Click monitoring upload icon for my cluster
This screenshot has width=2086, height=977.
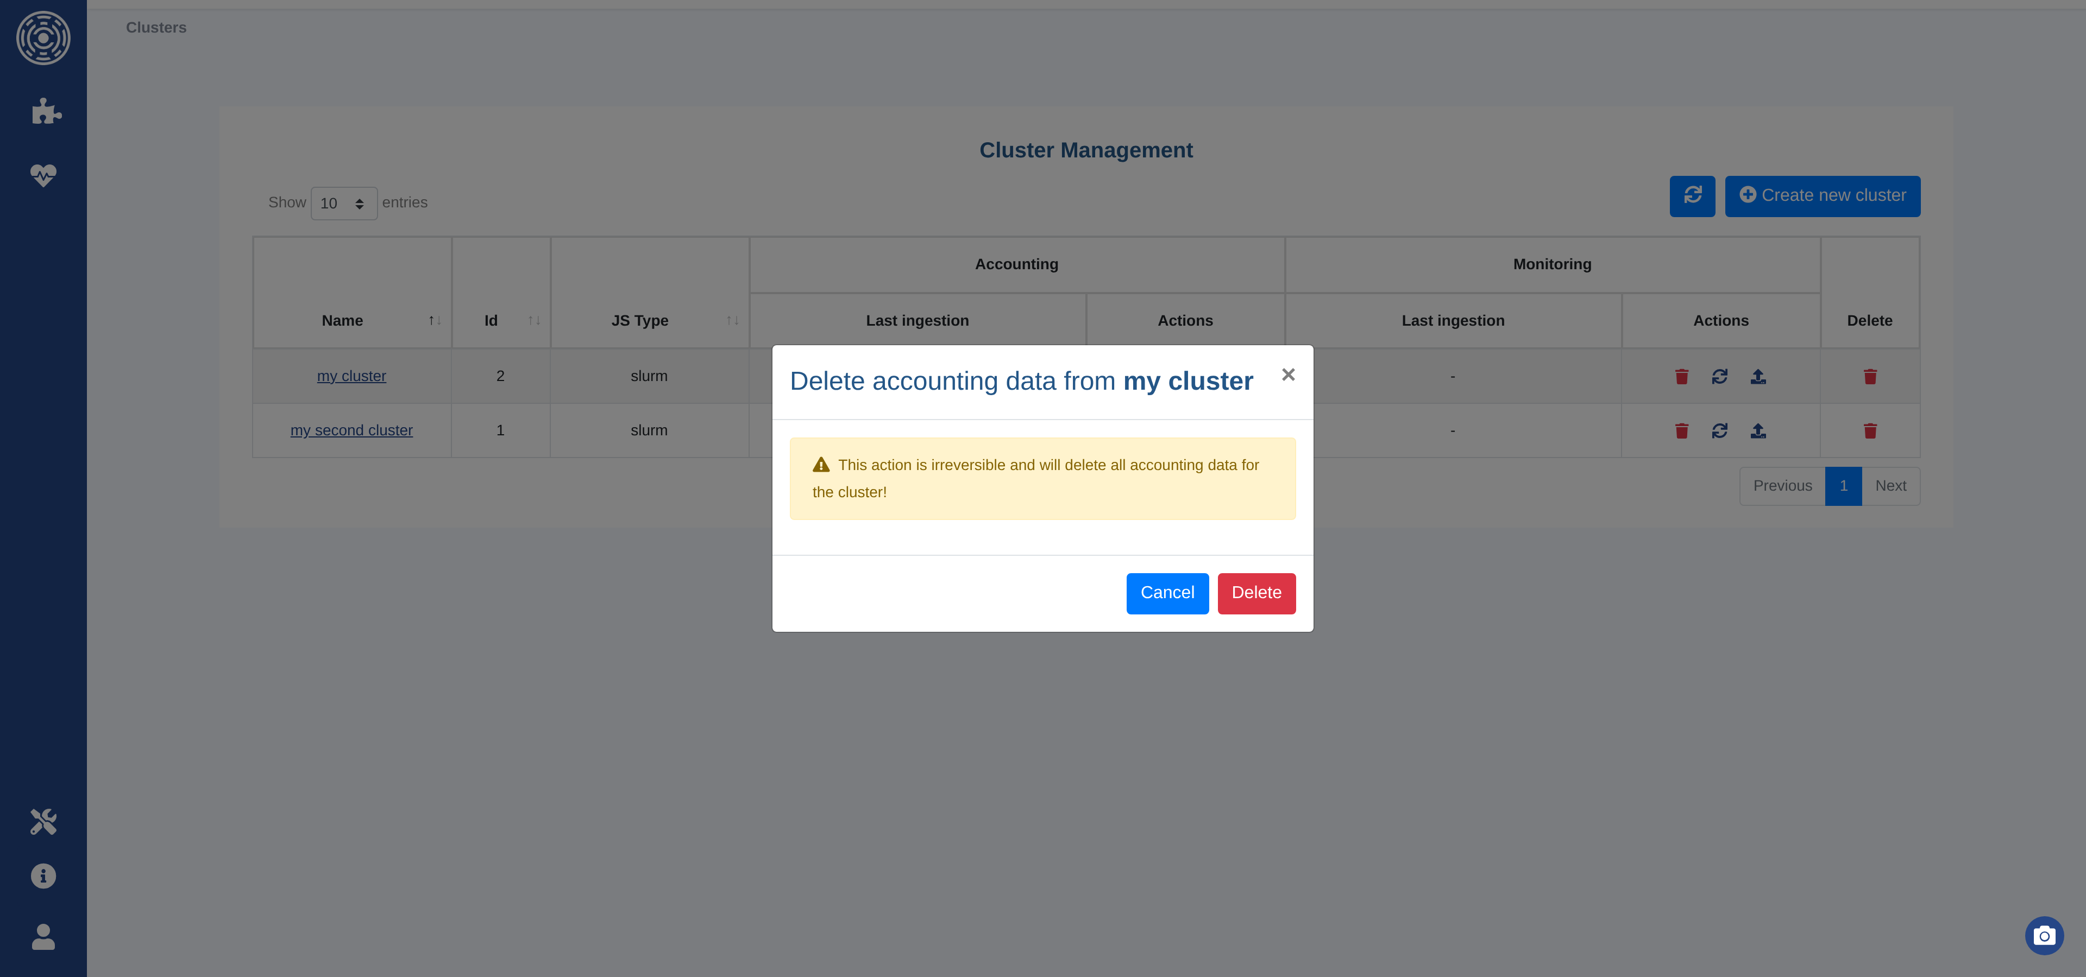tap(1758, 376)
